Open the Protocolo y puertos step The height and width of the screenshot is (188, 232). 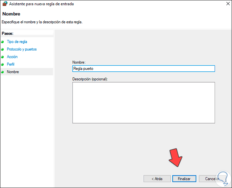pyautogui.click(x=22, y=49)
